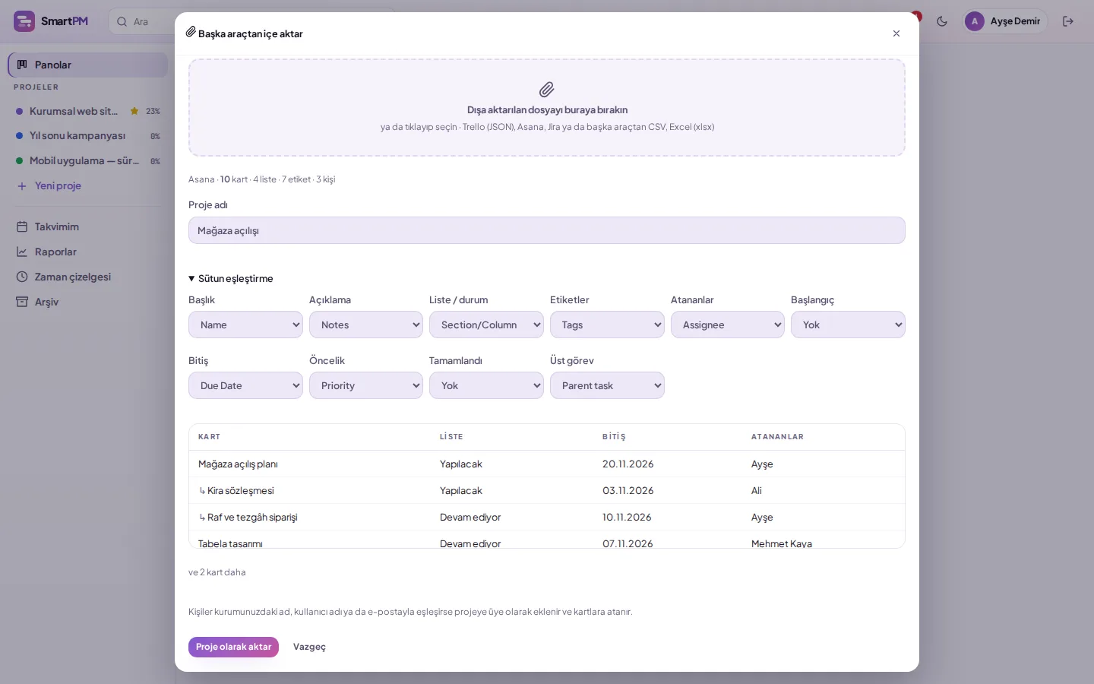Click the date 10.11.2026
Viewport: 1094px width, 684px height.
coord(627,518)
